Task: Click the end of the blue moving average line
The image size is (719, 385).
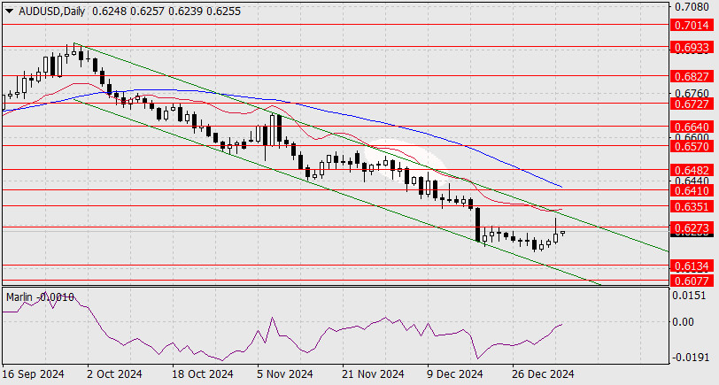Action: click(561, 187)
